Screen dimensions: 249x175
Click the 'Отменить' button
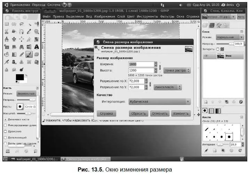coord(160,114)
